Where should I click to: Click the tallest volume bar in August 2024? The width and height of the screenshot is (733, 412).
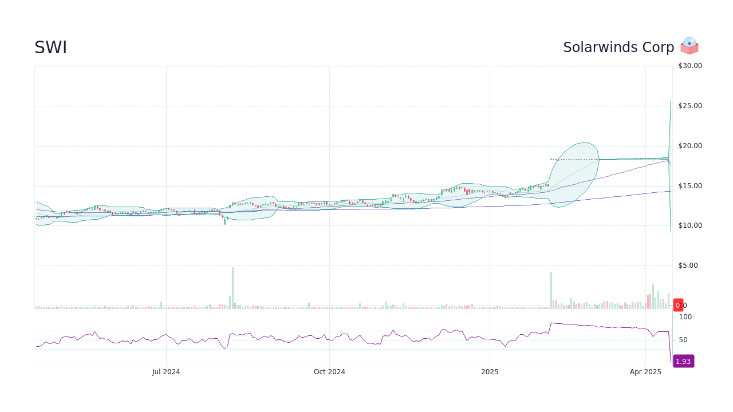[232, 288]
